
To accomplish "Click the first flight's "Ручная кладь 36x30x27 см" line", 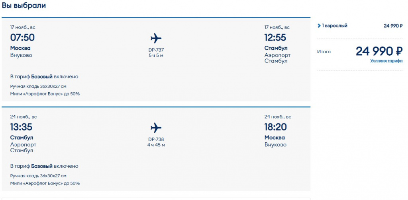I will pyautogui.click(x=38, y=86).
